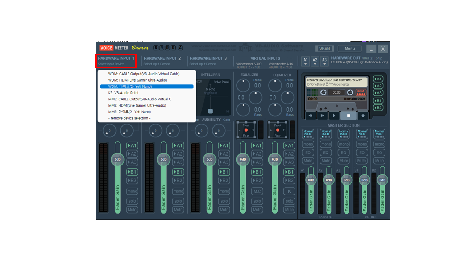Click Hardware Input 1 fader gain knob
464x261 pixels.
[117, 159]
